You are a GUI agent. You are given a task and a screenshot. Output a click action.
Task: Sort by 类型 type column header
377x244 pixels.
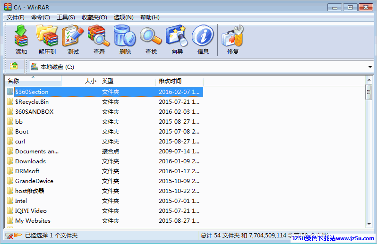click(x=127, y=81)
